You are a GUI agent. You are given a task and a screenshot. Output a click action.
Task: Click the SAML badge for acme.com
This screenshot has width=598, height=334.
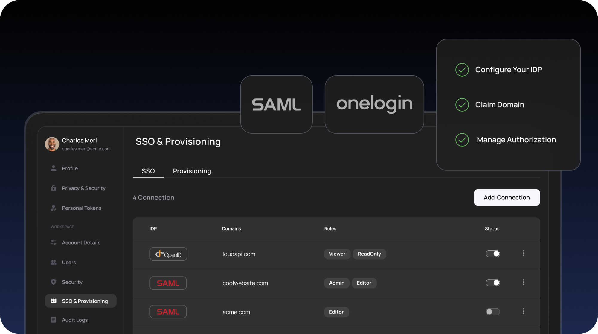tap(168, 312)
